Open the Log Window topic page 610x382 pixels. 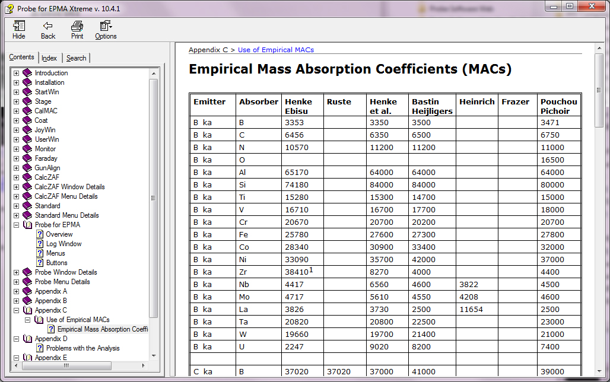point(63,244)
